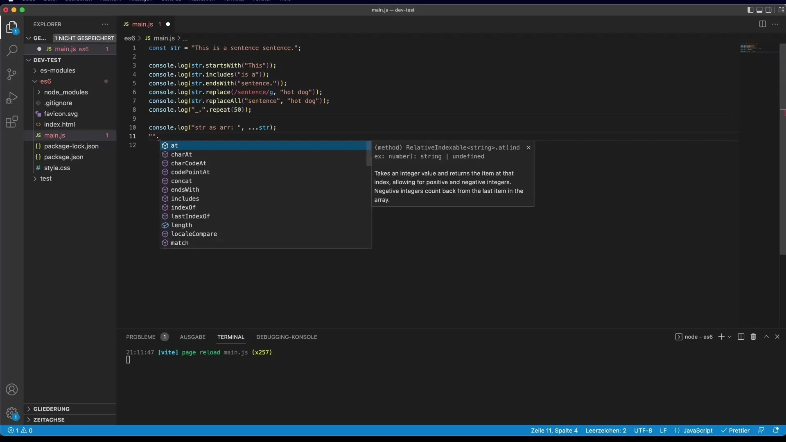Split the terminal pane
786x442 pixels.
pyautogui.click(x=741, y=336)
